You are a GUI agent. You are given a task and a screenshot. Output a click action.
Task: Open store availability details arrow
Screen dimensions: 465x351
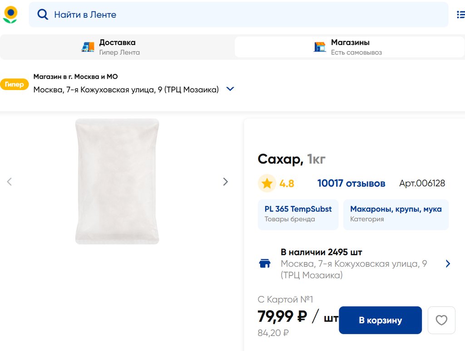(x=448, y=264)
